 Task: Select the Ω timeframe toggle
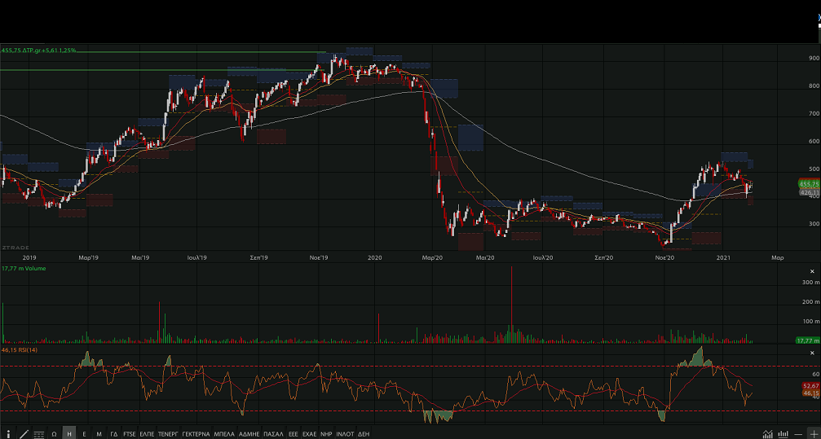(54, 433)
